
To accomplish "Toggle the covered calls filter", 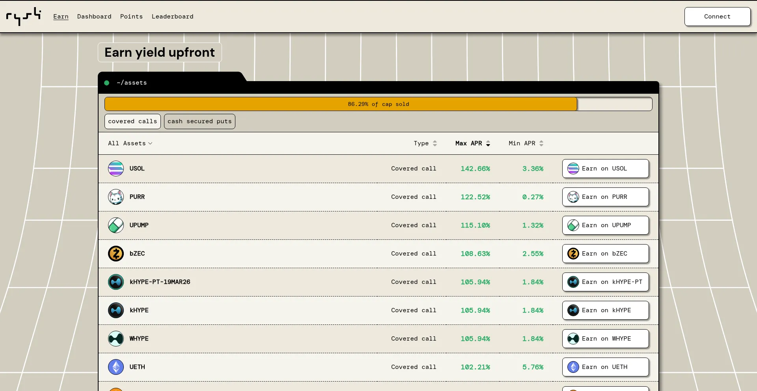I will coord(132,121).
